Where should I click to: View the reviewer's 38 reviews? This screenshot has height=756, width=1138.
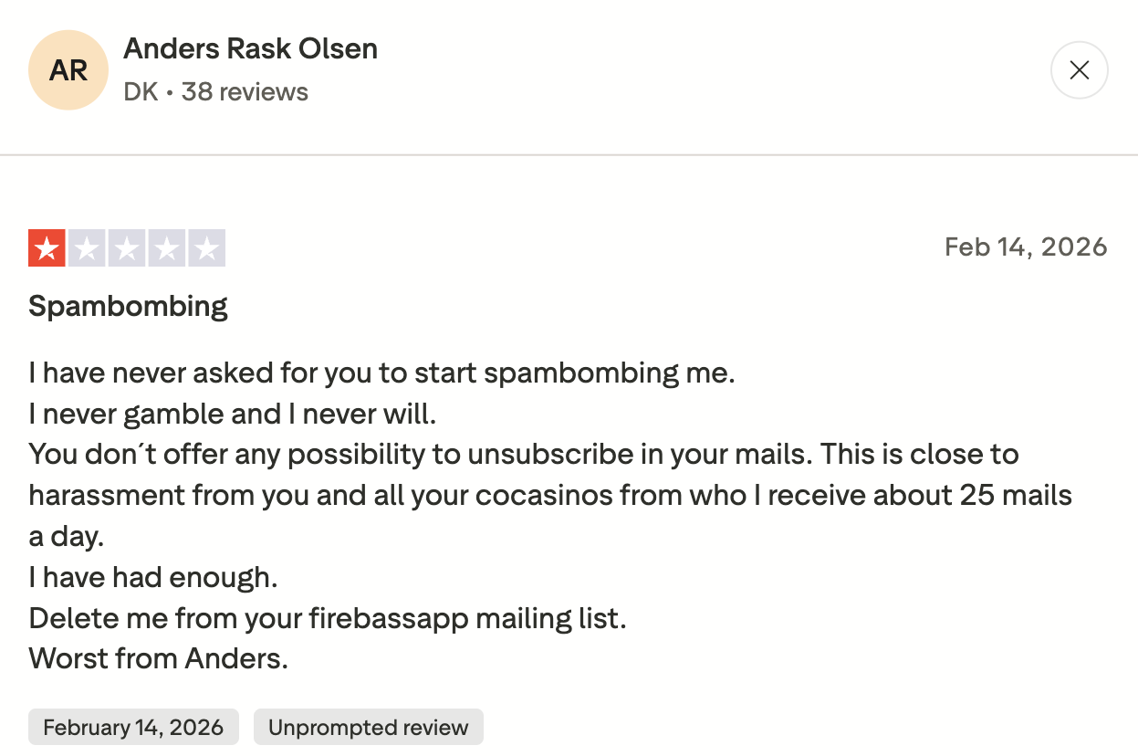coord(245,91)
